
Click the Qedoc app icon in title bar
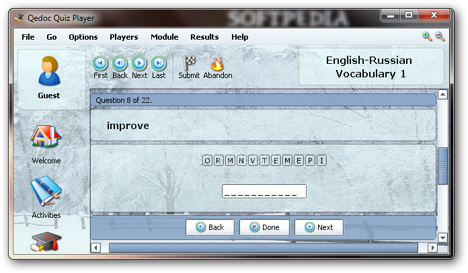click(19, 18)
